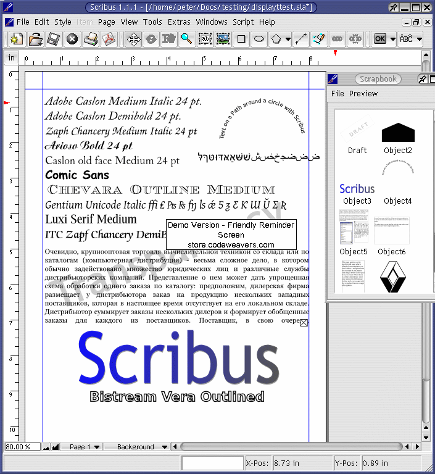Choose the Edit Contents of Frame tool
The height and width of the screenshot is (474, 435).
click(168, 39)
